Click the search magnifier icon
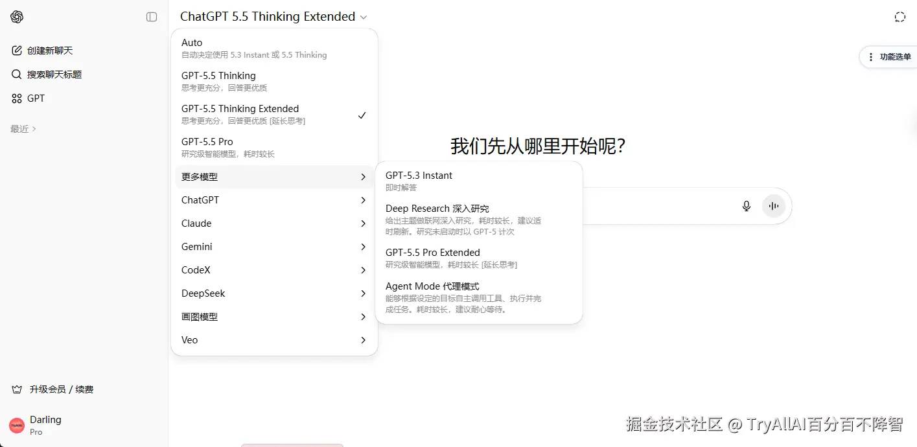This screenshot has width=917, height=447. click(x=17, y=74)
